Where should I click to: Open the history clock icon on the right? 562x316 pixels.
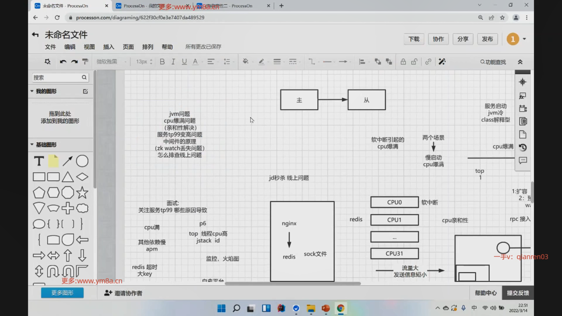(x=523, y=147)
